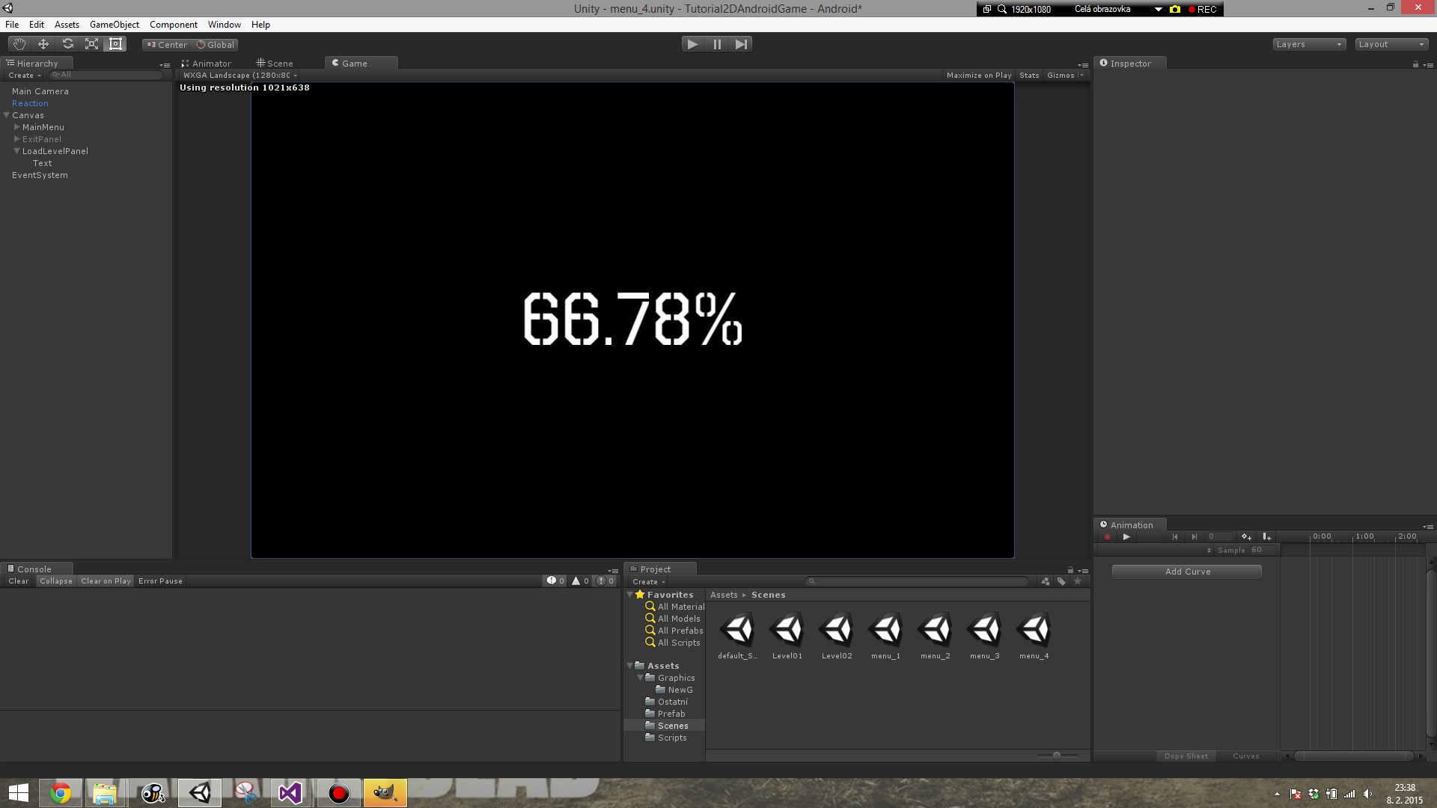Clear the Console output
1437x808 pixels.
[x=18, y=581]
